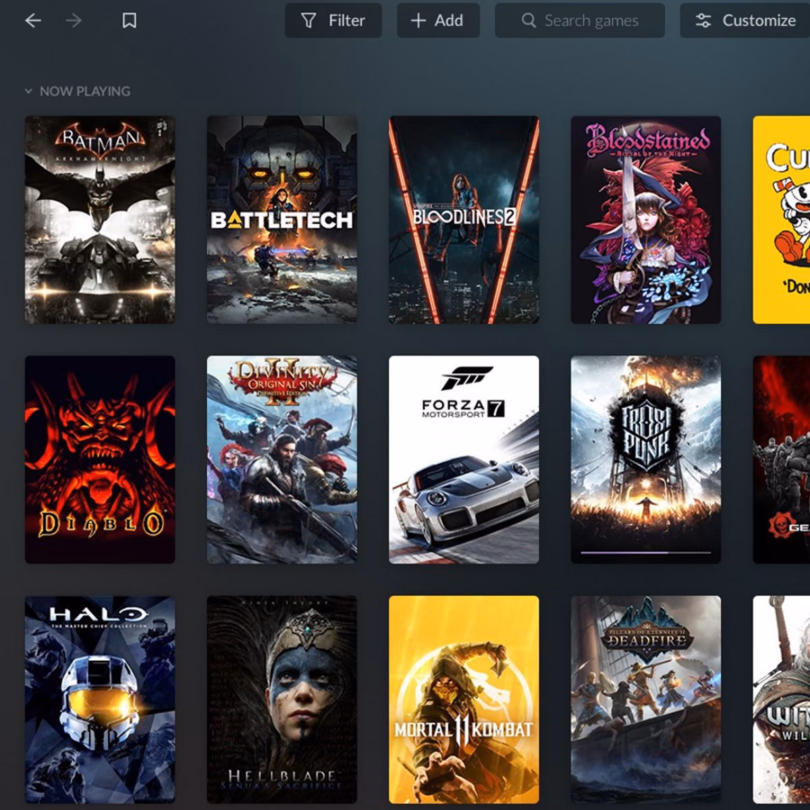Open the Frostpunk game cover

click(x=646, y=460)
